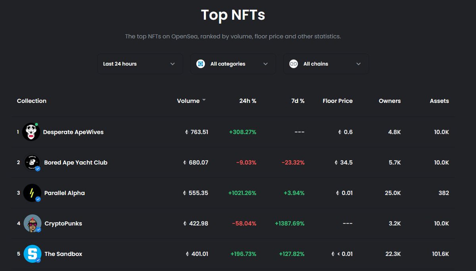Click the ETH icon beside volume 401.01
Screen dimensions: 476x271
click(x=187, y=254)
